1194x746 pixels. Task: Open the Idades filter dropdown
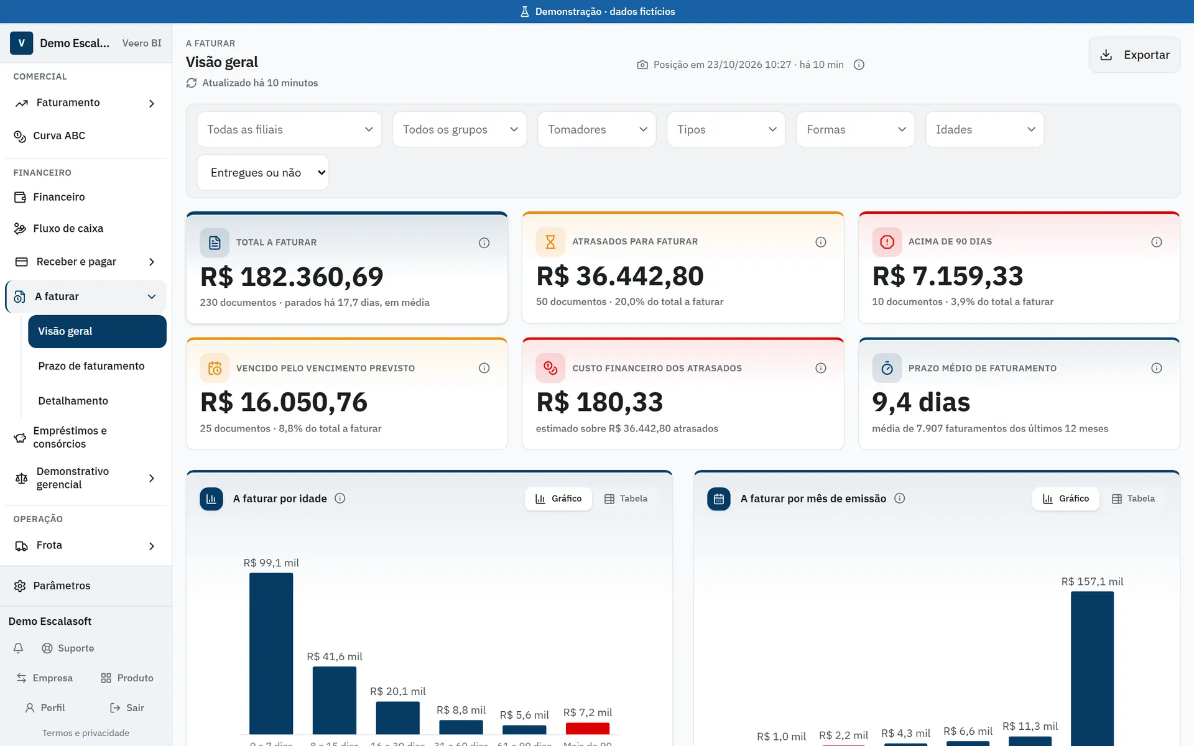coord(985,129)
